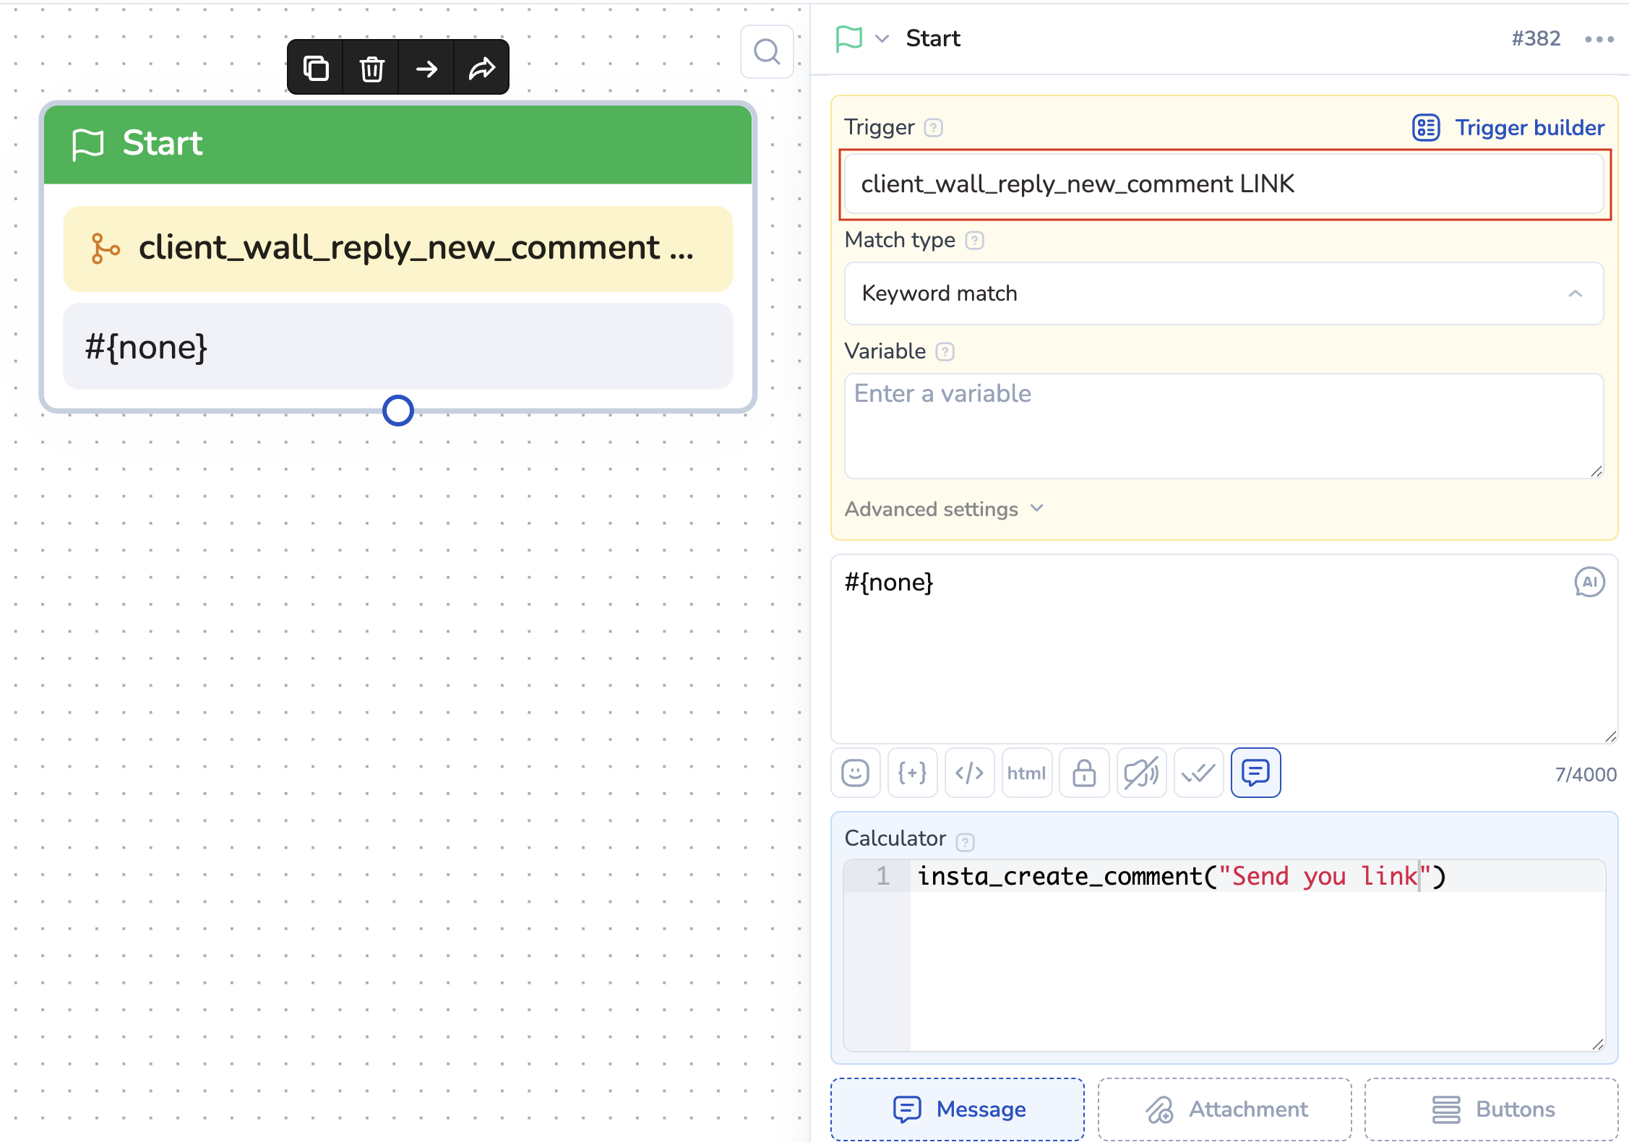Viewport: 1629px width, 1142px height.
Task: Open the code </> editor icon
Action: [969, 773]
